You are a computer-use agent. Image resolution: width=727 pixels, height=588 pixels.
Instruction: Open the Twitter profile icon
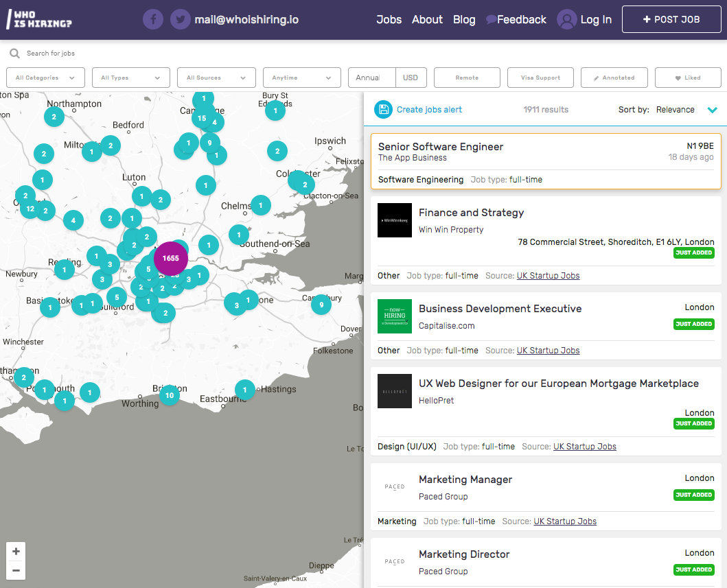click(181, 19)
